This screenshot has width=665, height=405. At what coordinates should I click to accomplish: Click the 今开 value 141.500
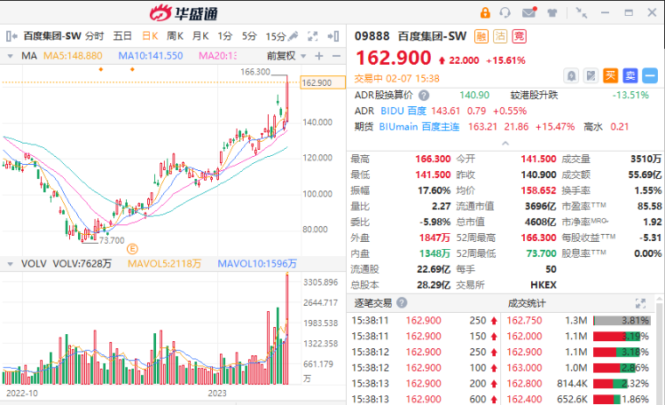pyautogui.click(x=538, y=159)
